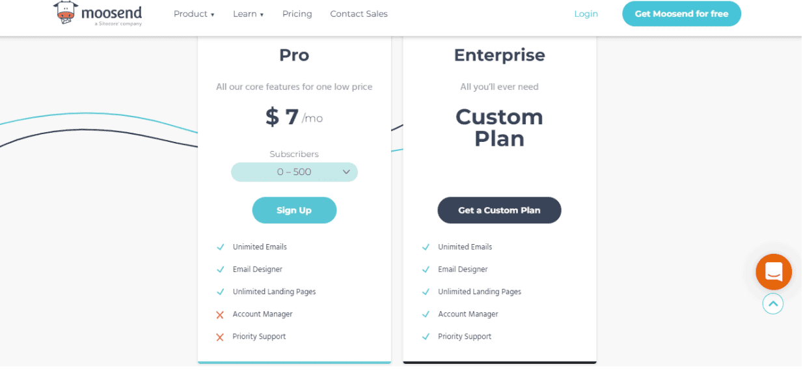Expand the Learn menu
This screenshot has height=371, width=803.
249,14
